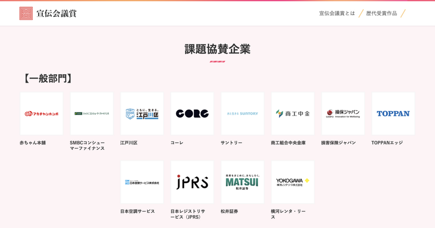Click the 損保ジャパン logo tile
Viewport: 435px width, 228px height.
(x=343, y=114)
